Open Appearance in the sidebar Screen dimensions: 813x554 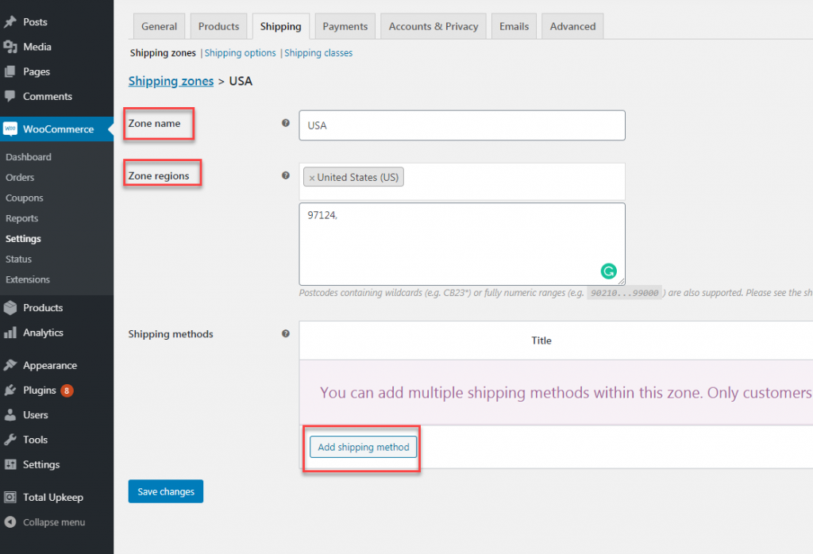click(49, 365)
